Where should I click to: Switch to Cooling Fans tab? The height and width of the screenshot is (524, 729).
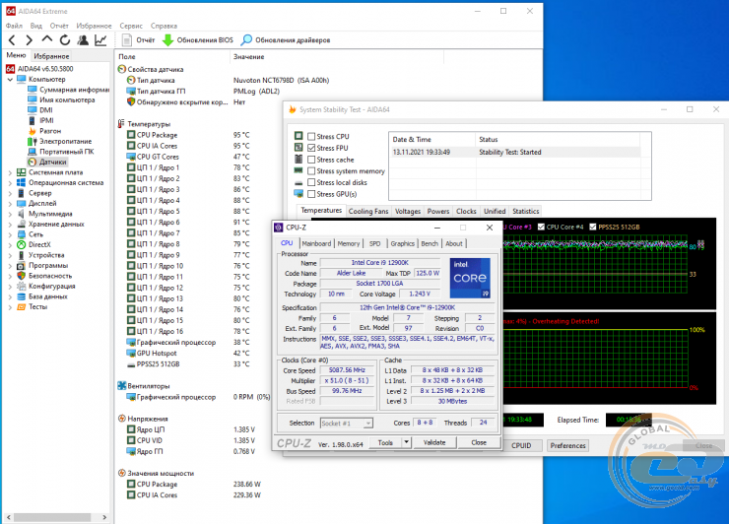click(x=368, y=211)
